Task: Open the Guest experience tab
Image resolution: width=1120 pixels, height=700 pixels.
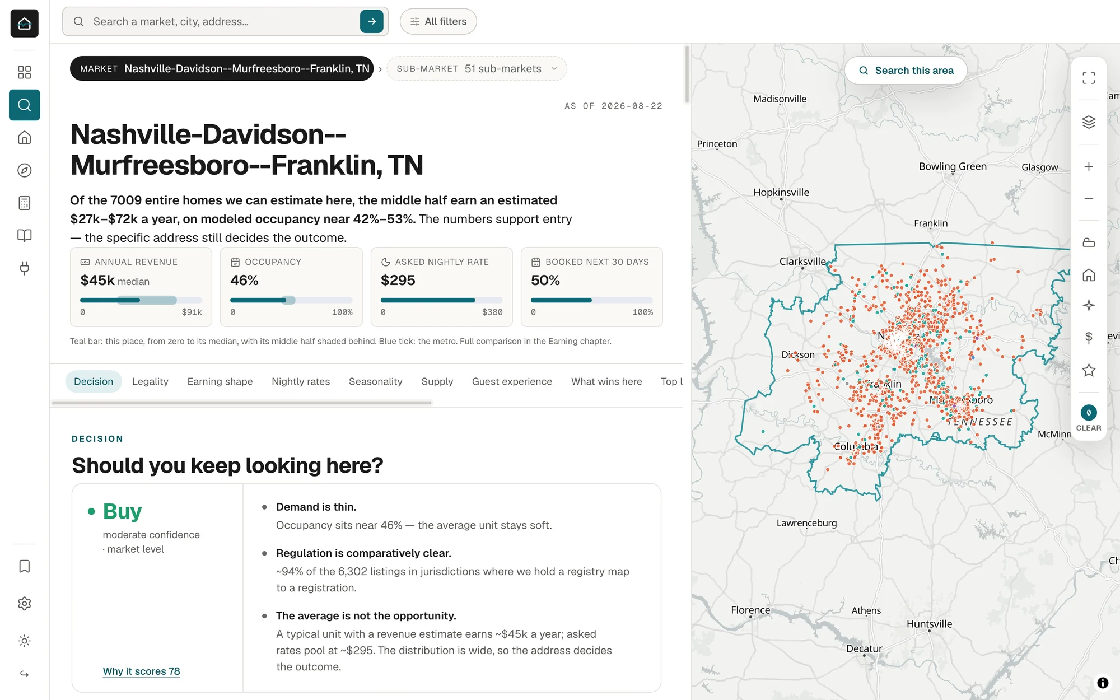Action: pos(512,381)
